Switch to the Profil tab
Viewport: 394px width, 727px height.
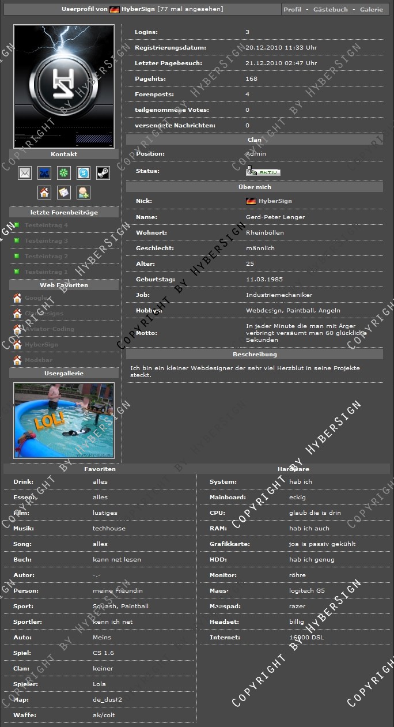coord(293,10)
